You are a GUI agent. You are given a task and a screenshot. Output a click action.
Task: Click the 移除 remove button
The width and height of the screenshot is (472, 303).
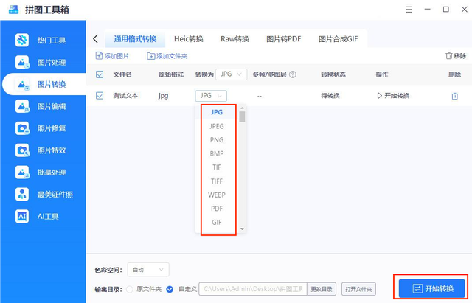click(x=456, y=56)
